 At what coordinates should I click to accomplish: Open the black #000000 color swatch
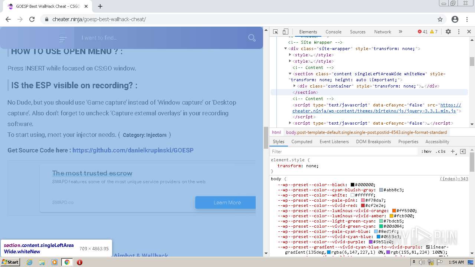tap(353, 185)
